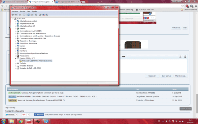198x124 pixels.
Task: Click the Chrome icon in the taskbar
Action: (x=20, y=121)
